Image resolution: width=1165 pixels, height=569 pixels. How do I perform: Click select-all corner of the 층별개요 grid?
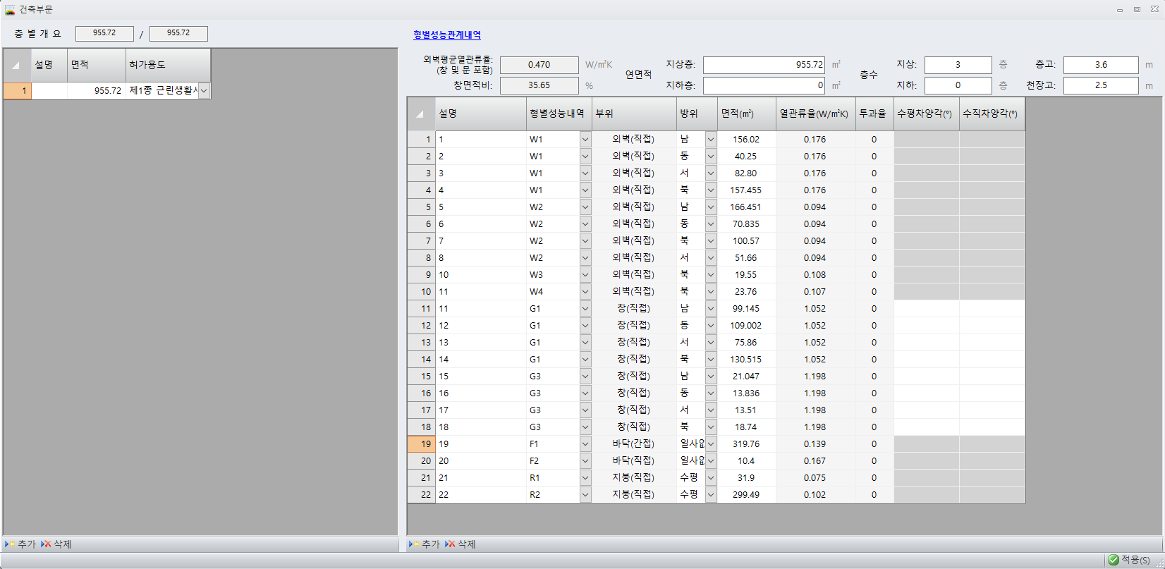point(16,65)
